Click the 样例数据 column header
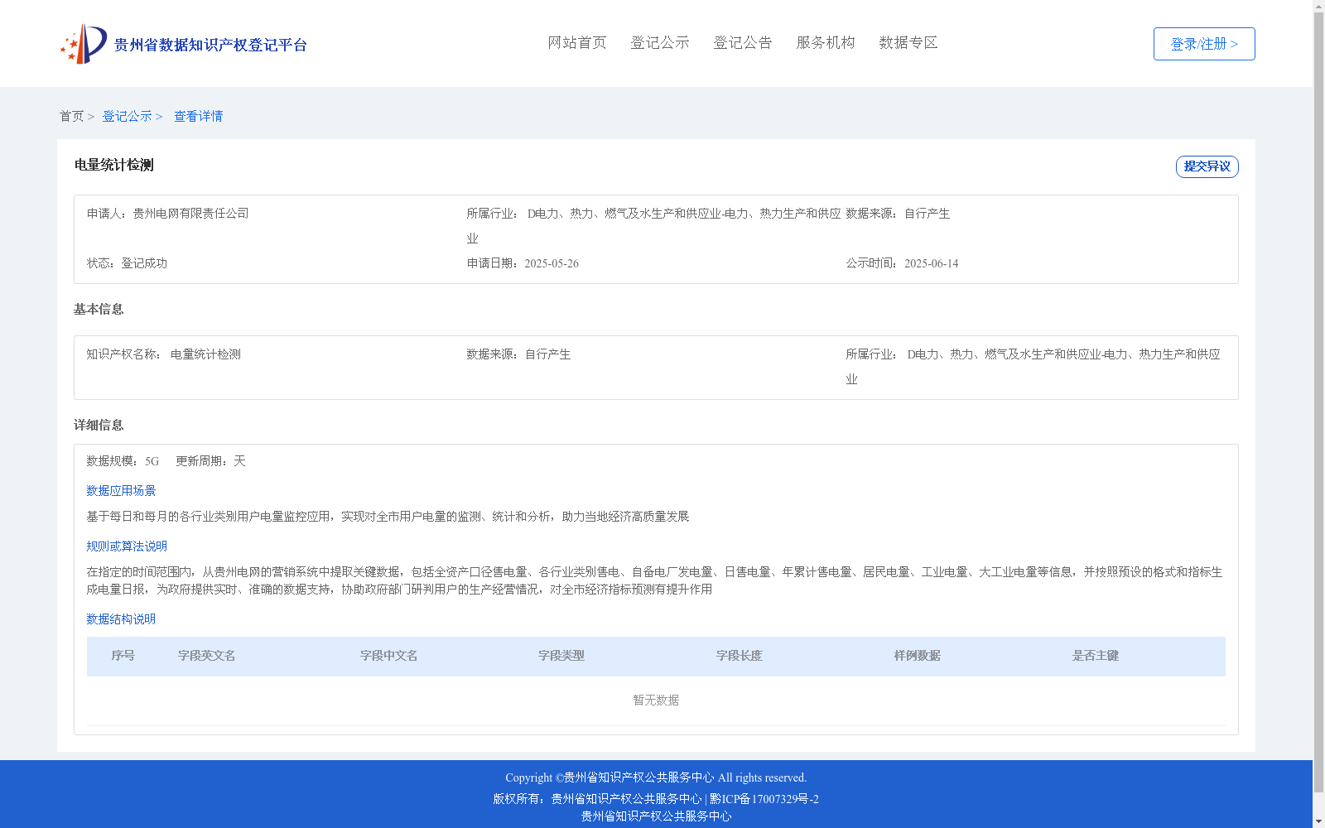 pyautogui.click(x=917, y=656)
